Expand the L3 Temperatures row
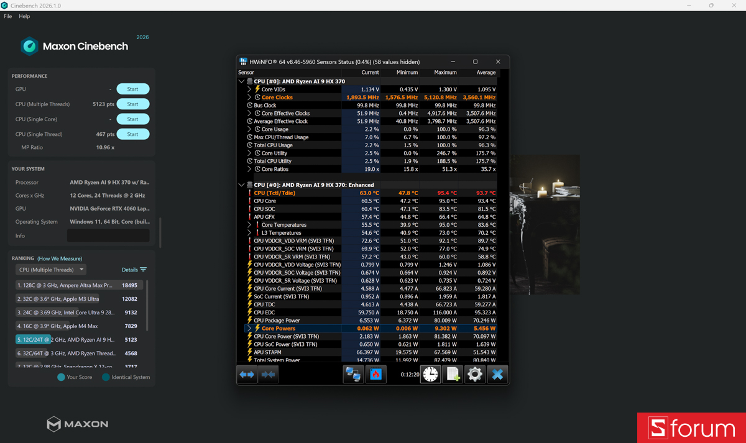 point(250,233)
